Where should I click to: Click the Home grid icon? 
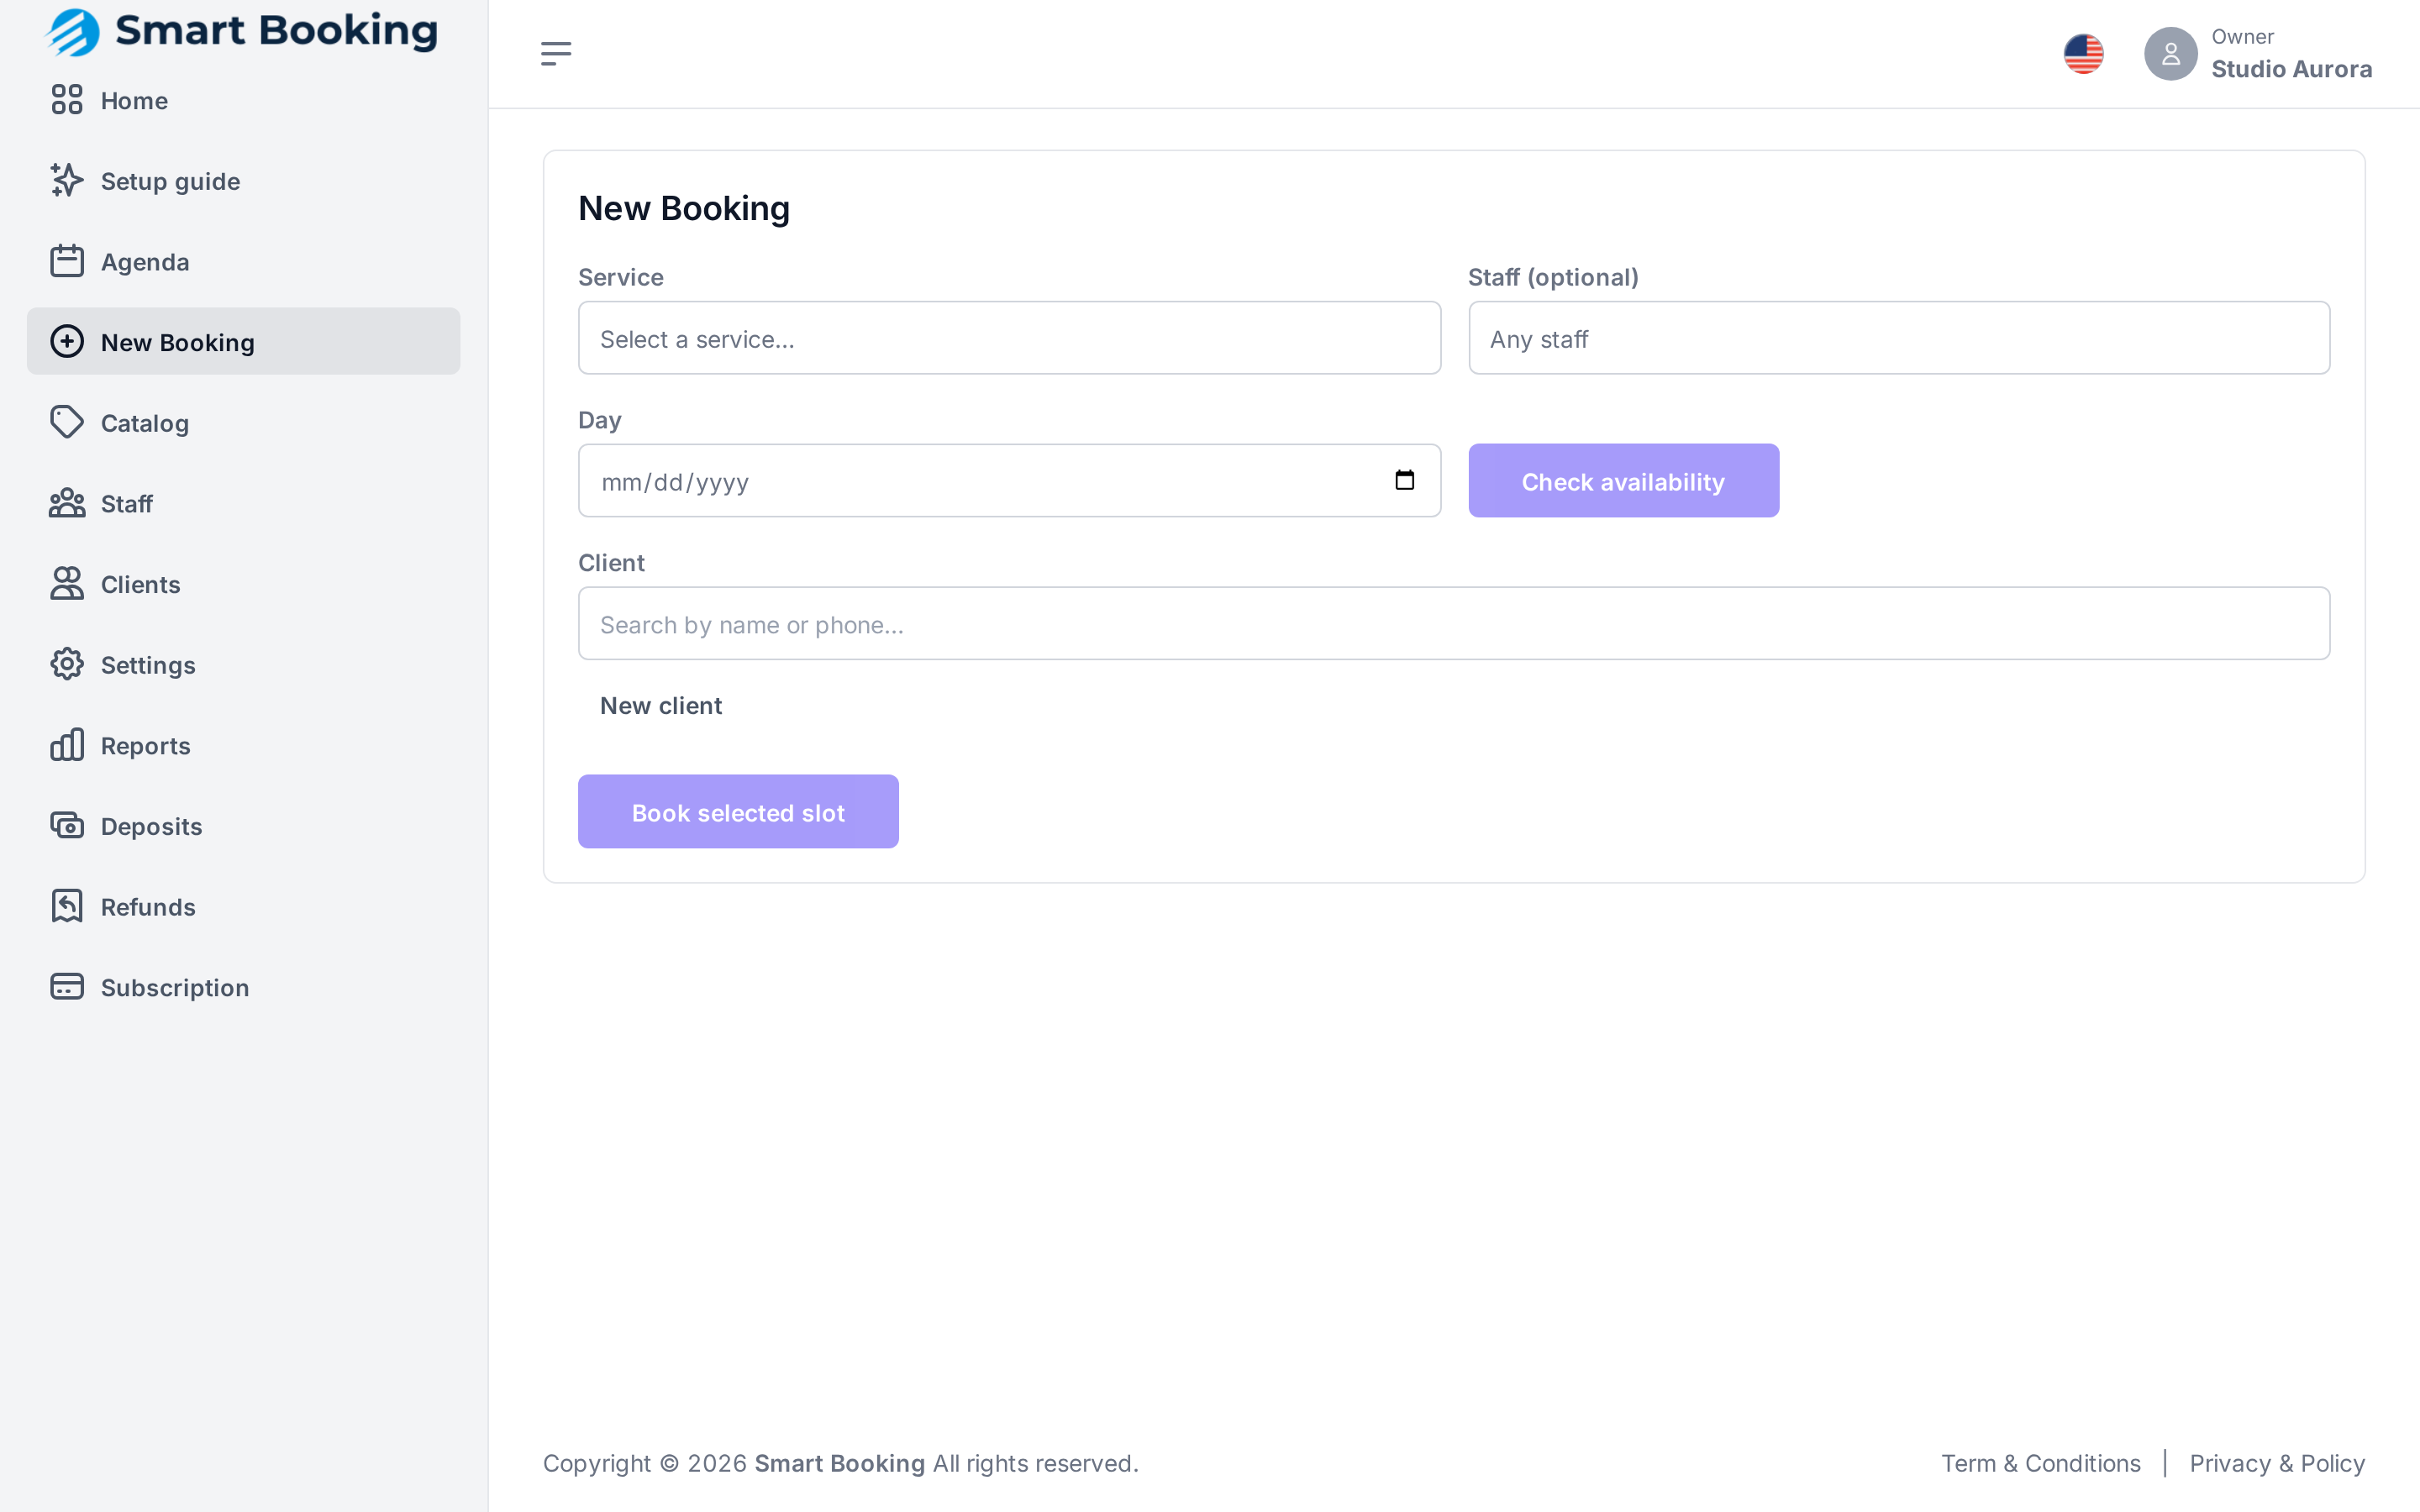(x=67, y=100)
